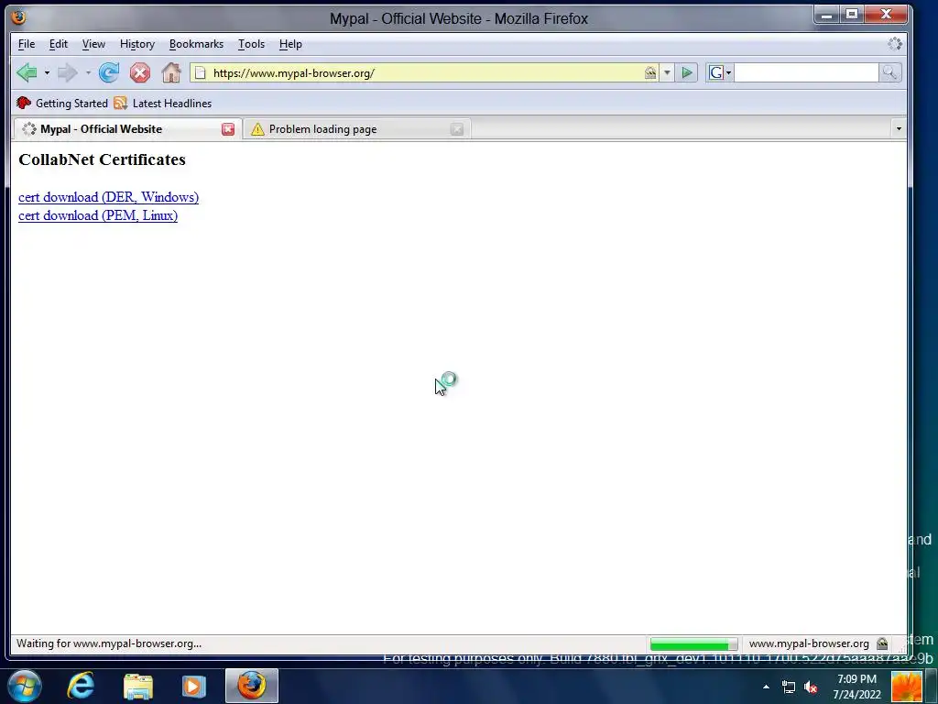
Task: Close the Problem loading page tab
Action: 457,129
